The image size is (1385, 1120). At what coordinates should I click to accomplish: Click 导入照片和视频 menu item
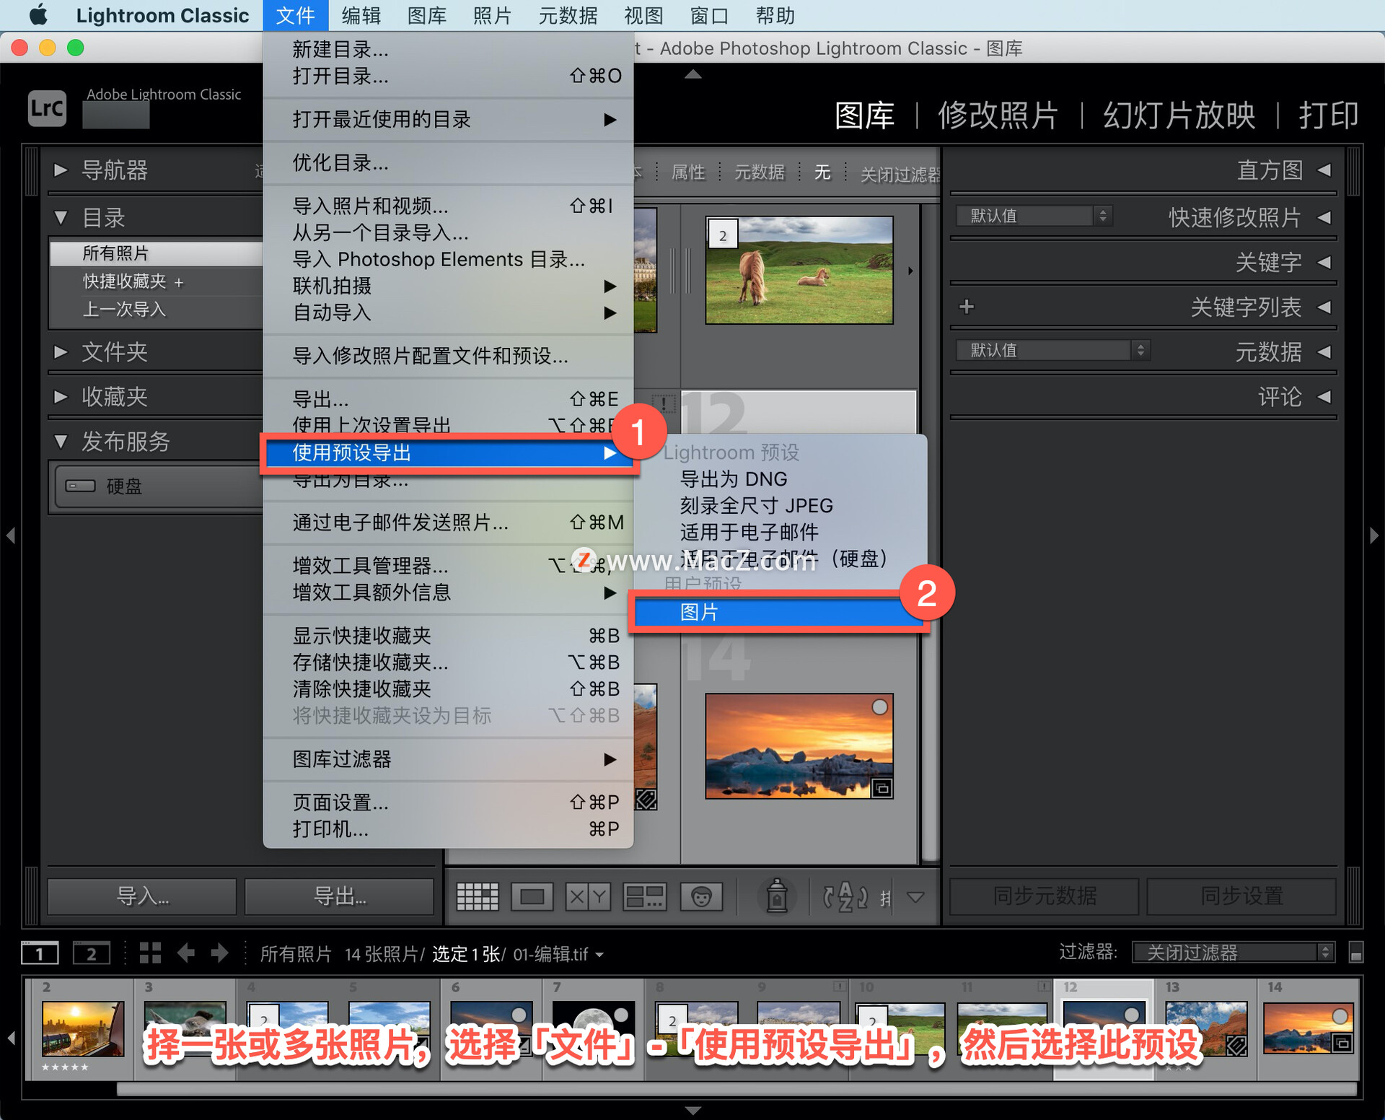(449, 206)
